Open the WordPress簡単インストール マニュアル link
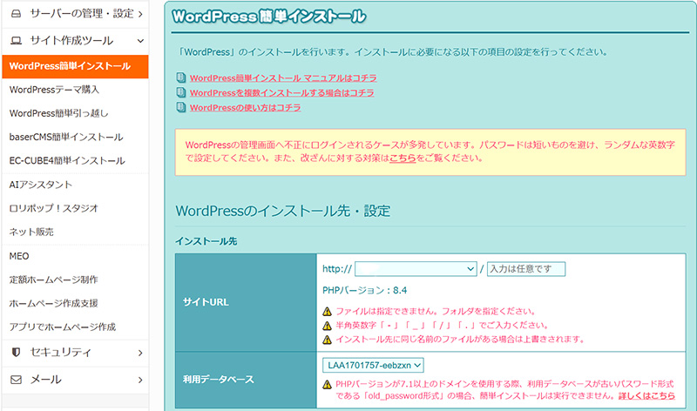697x411 pixels. [283, 77]
